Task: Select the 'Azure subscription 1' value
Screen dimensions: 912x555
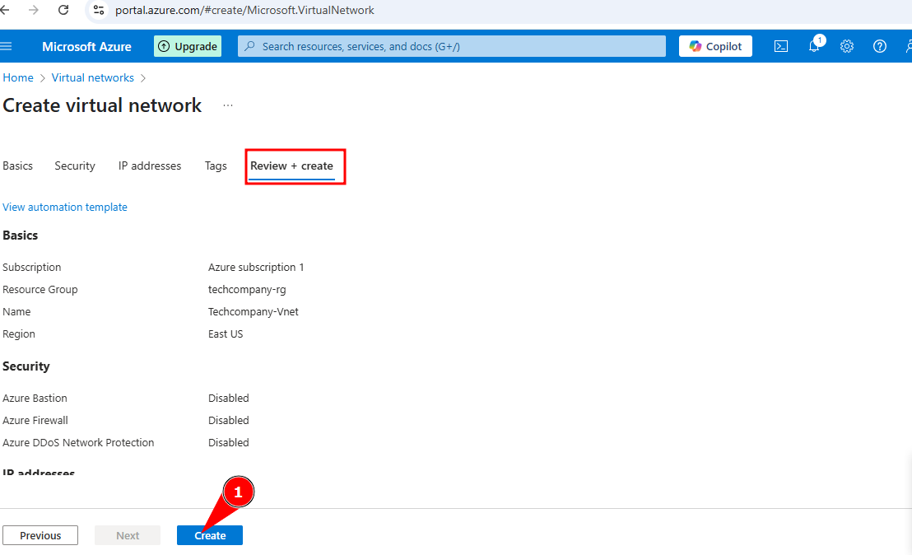Action: click(x=256, y=267)
